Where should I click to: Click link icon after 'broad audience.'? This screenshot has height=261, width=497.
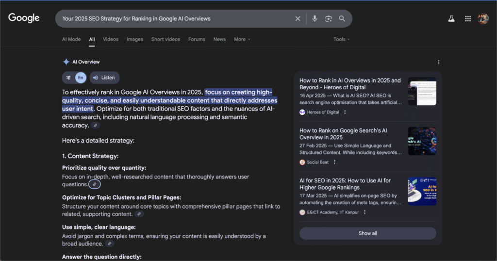tap(109, 244)
